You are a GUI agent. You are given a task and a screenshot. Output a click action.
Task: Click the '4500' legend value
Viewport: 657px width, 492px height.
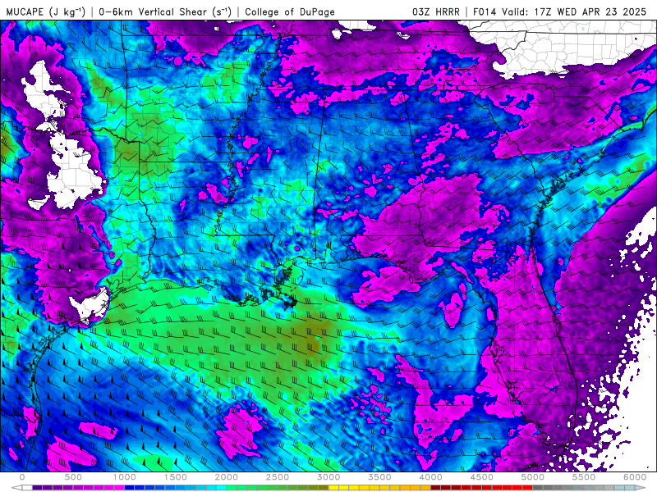(482, 477)
